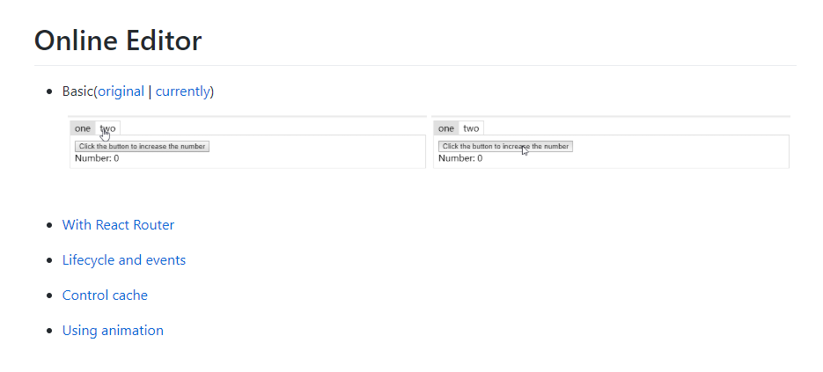Open the "original" Basic example link
The image size is (823, 372).
[x=121, y=91]
